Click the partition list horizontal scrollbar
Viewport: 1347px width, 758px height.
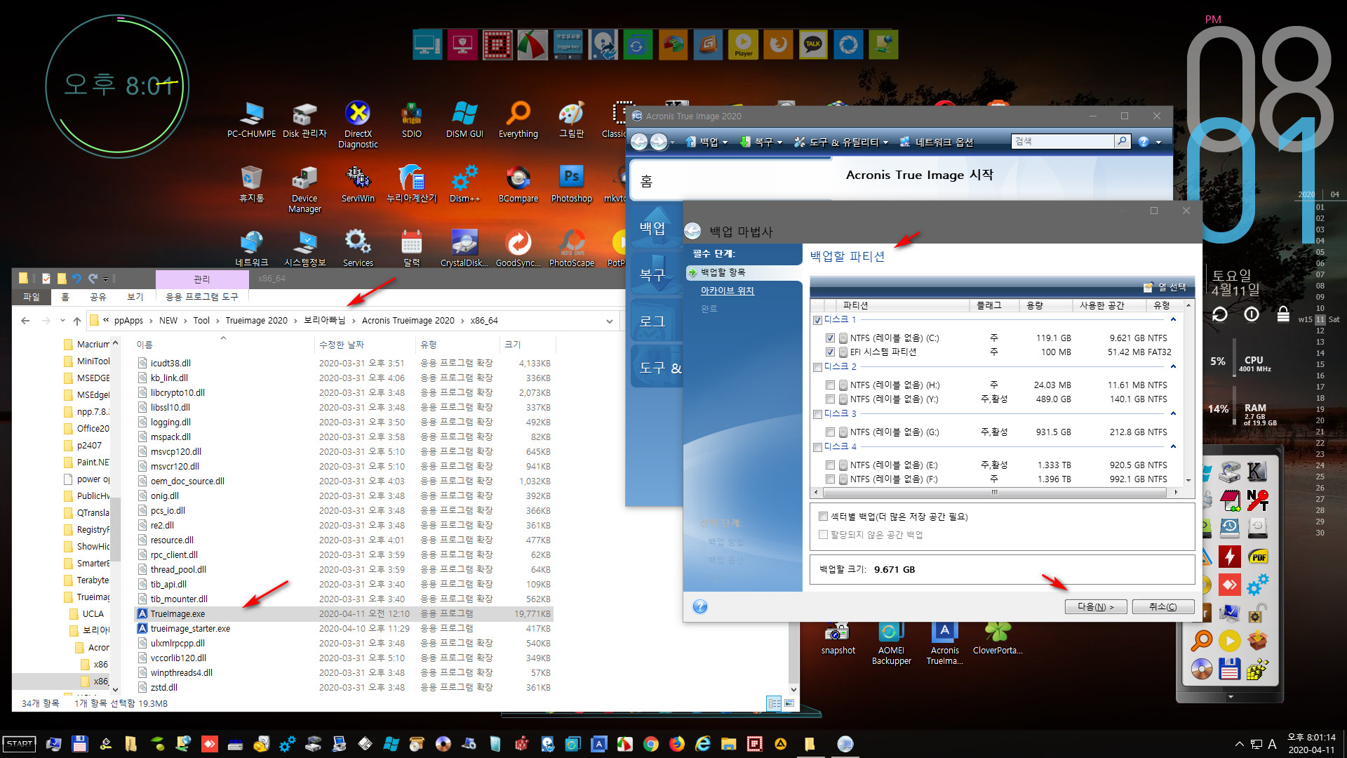[994, 493]
